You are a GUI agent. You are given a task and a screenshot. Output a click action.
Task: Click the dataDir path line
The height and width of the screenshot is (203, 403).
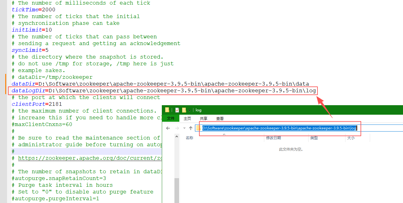pos(160,84)
